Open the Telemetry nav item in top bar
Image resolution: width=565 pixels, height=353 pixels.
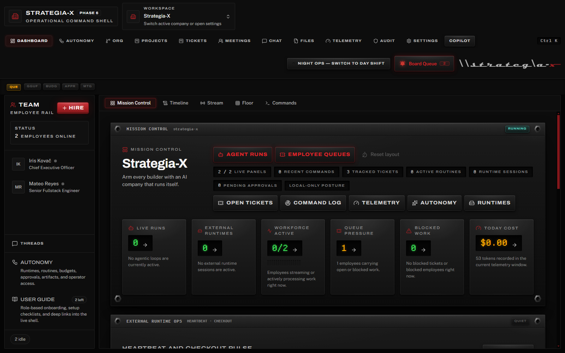344,41
